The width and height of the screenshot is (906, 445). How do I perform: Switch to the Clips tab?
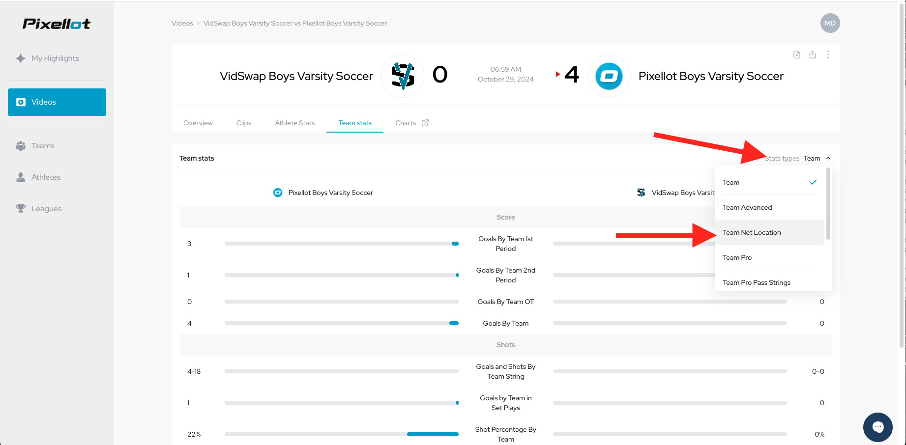click(244, 123)
